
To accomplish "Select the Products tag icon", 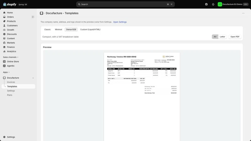I will coord(4,21).
